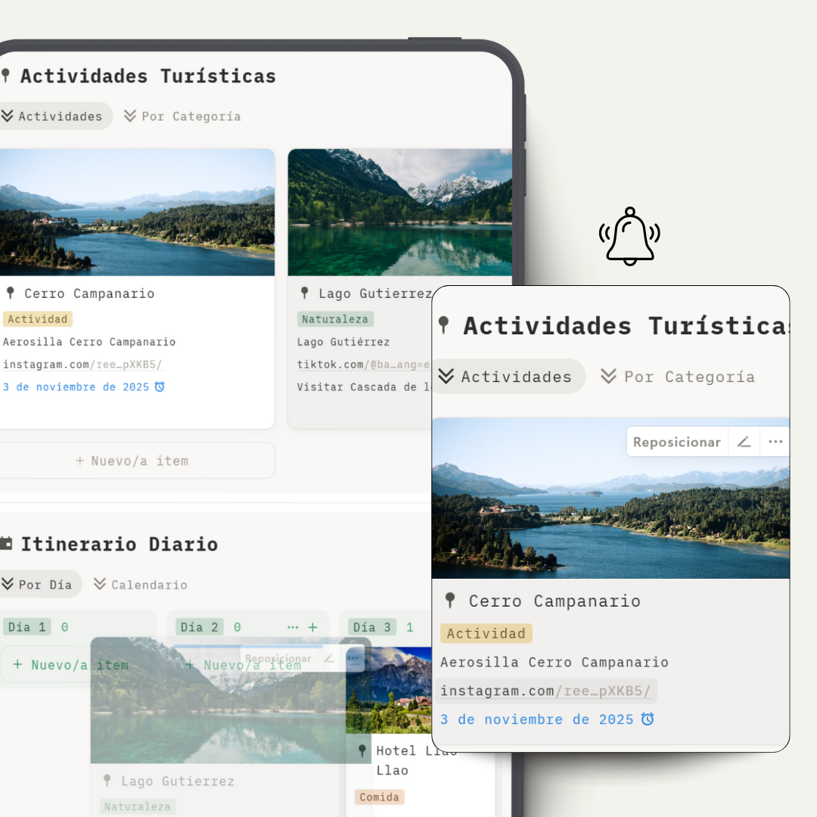
Task: Click the notification bell icon
Action: point(629,235)
